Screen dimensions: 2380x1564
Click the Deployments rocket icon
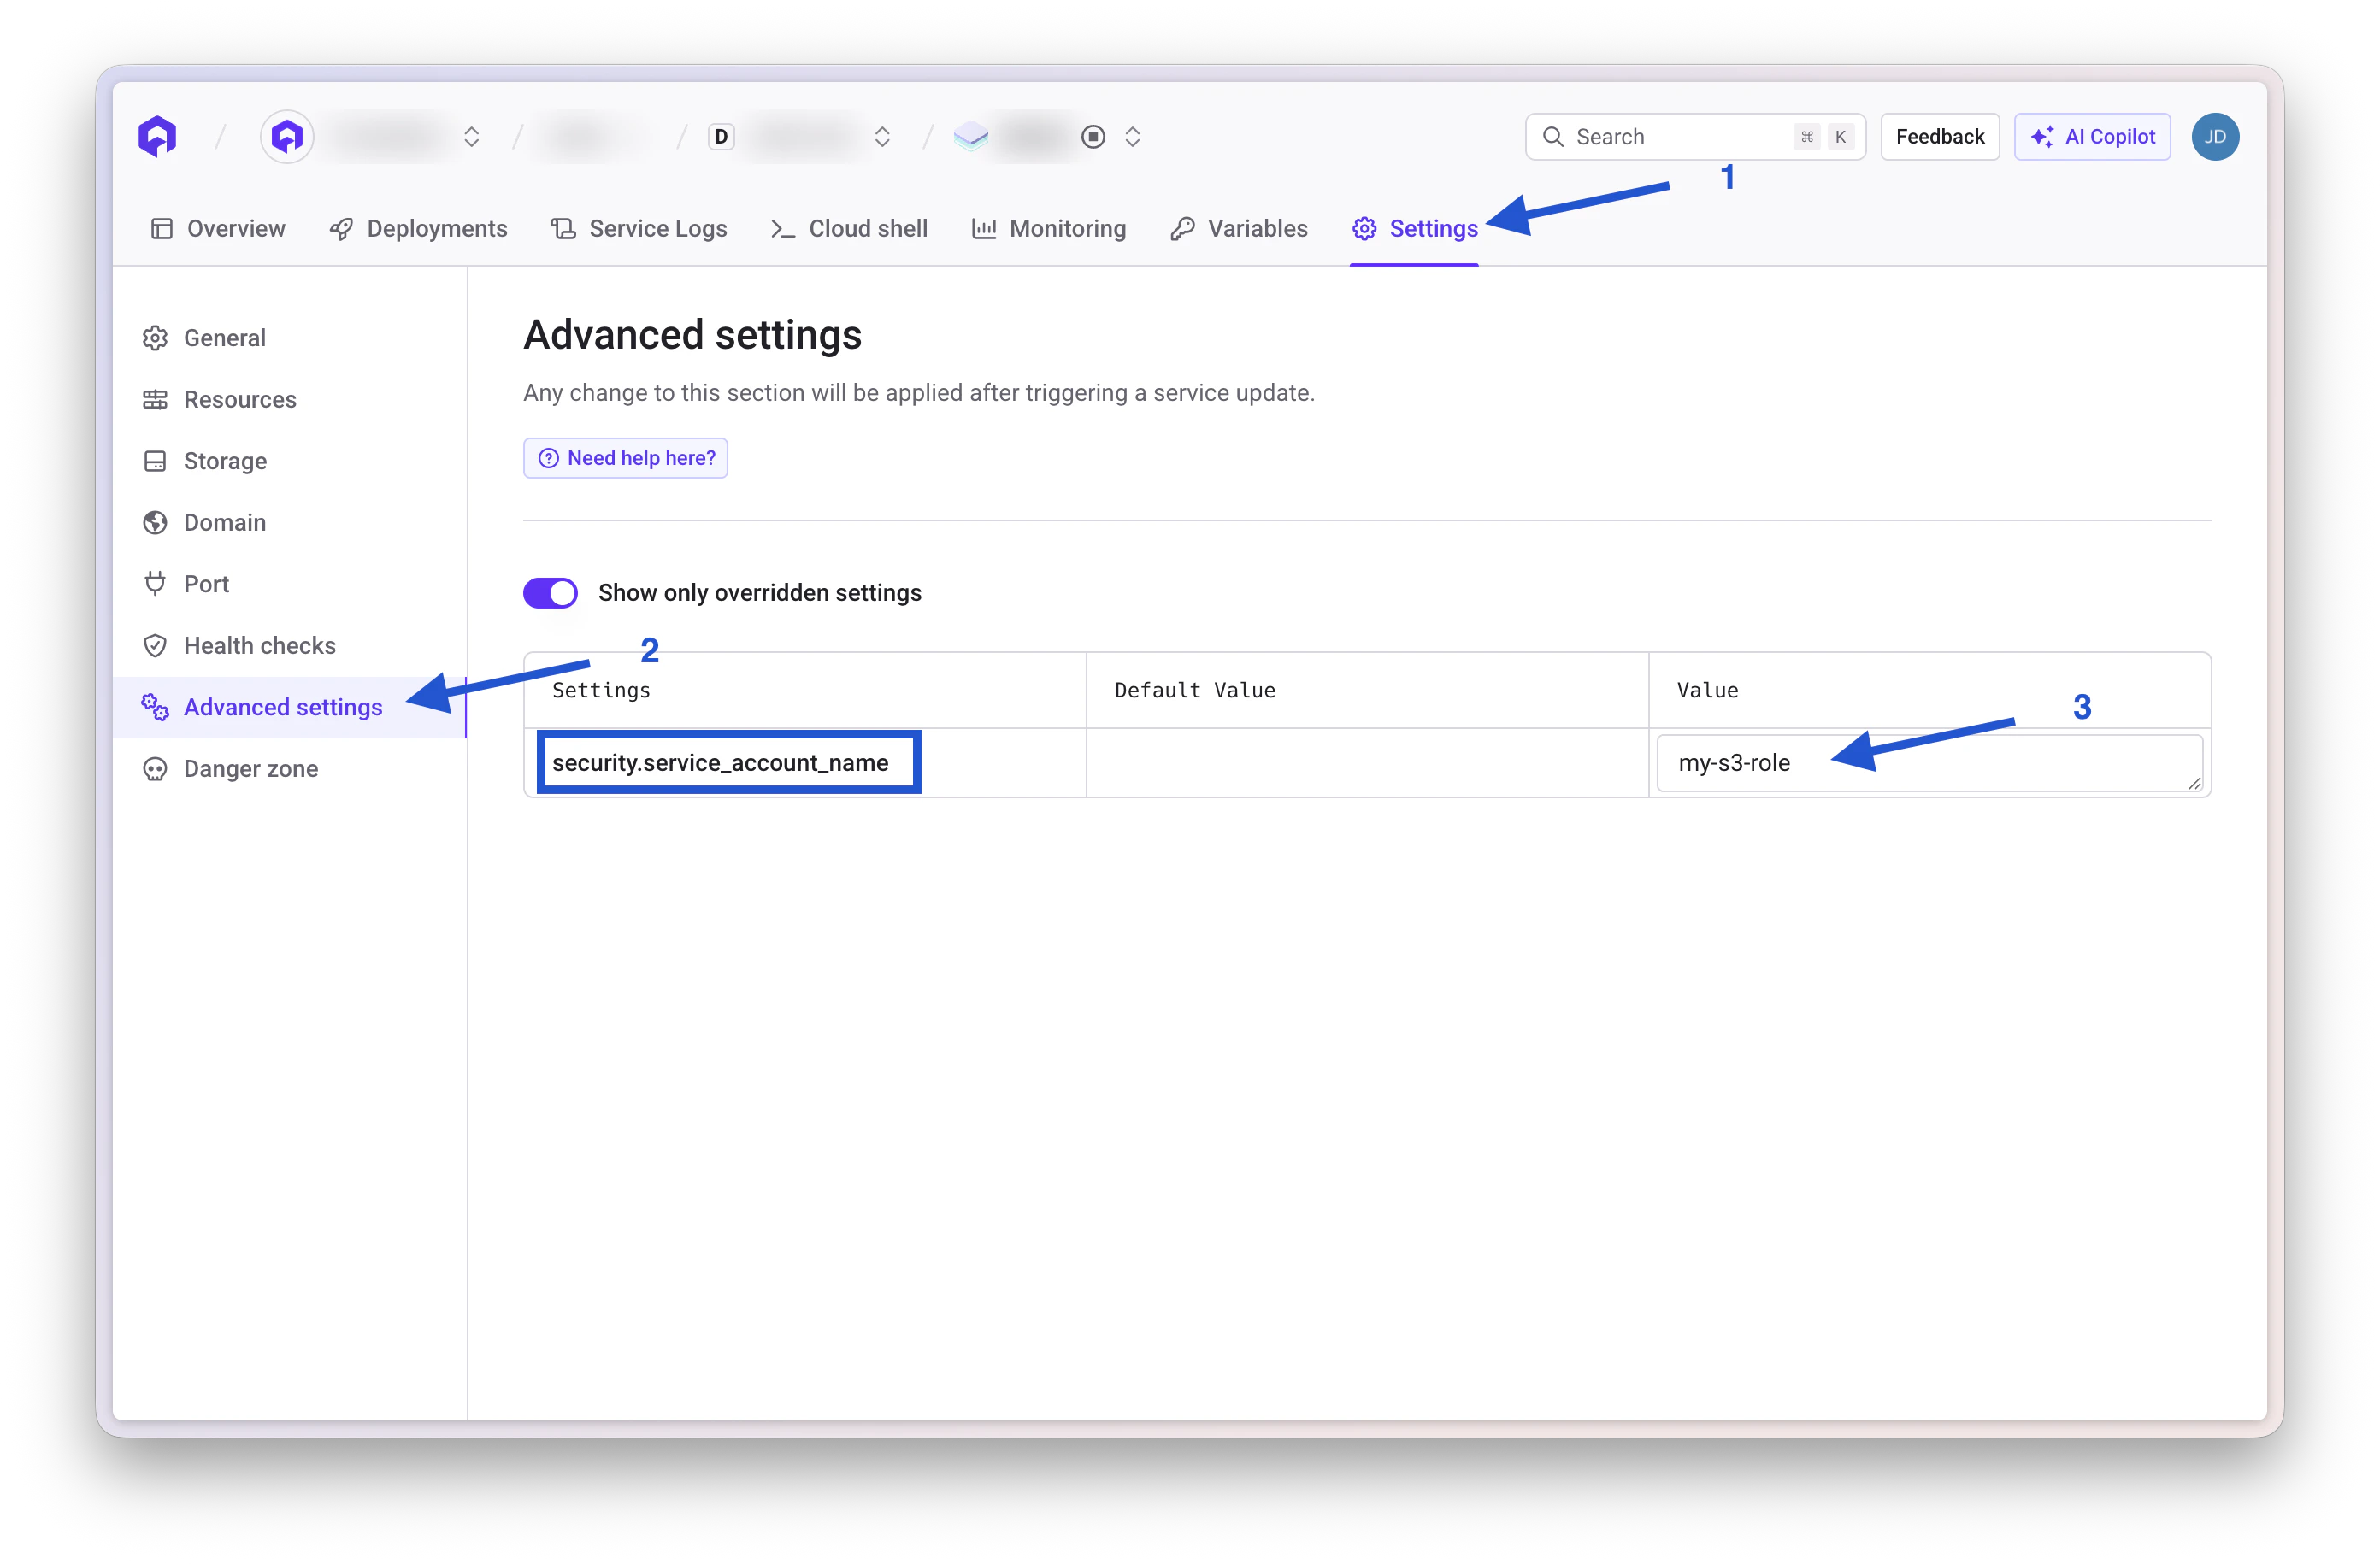[x=342, y=229]
